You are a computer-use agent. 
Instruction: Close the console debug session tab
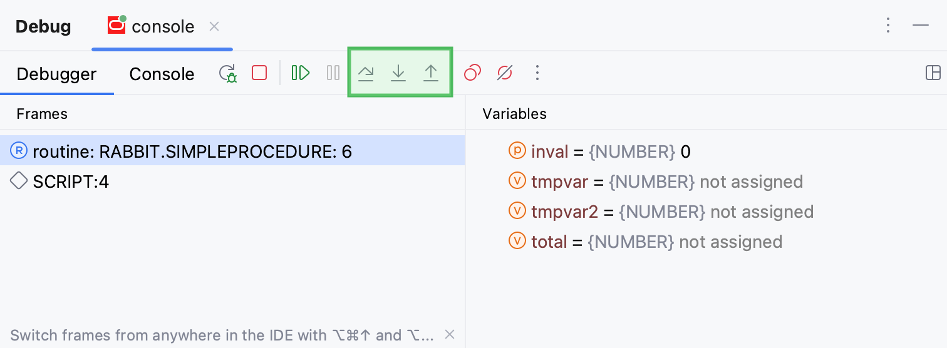click(x=214, y=26)
